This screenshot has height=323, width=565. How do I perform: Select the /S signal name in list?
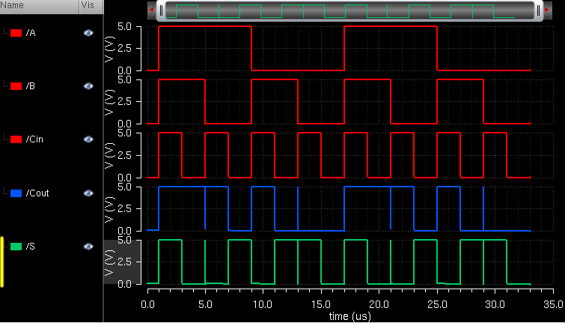pos(31,246)
